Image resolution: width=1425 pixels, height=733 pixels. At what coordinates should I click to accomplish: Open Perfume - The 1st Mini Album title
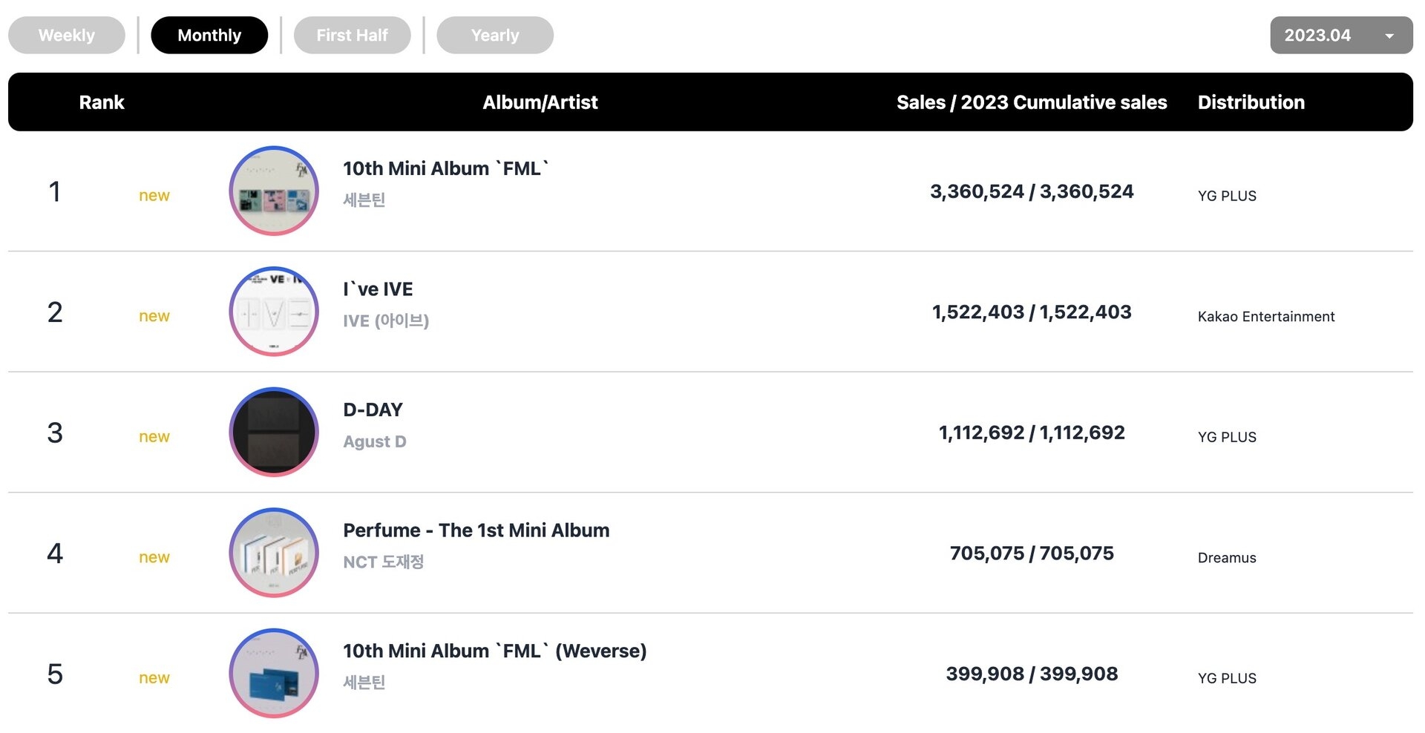point(476,530)
